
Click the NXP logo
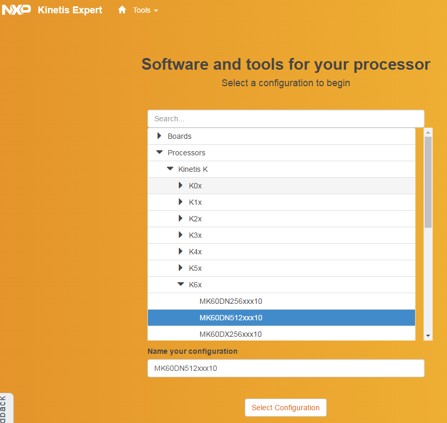16,10
